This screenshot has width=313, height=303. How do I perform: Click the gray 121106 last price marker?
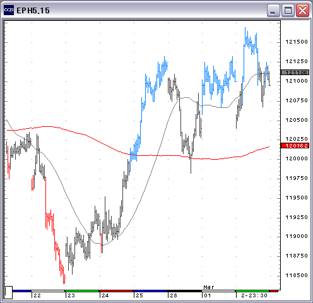pyautogui.click(x=295, y=73)
